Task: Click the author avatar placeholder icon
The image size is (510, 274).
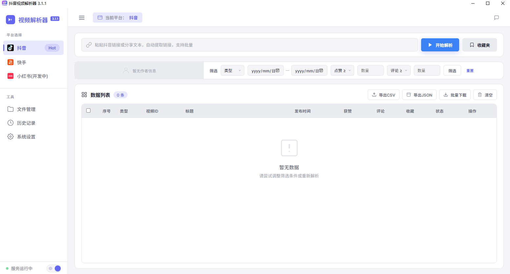Action: coord(126,70)
